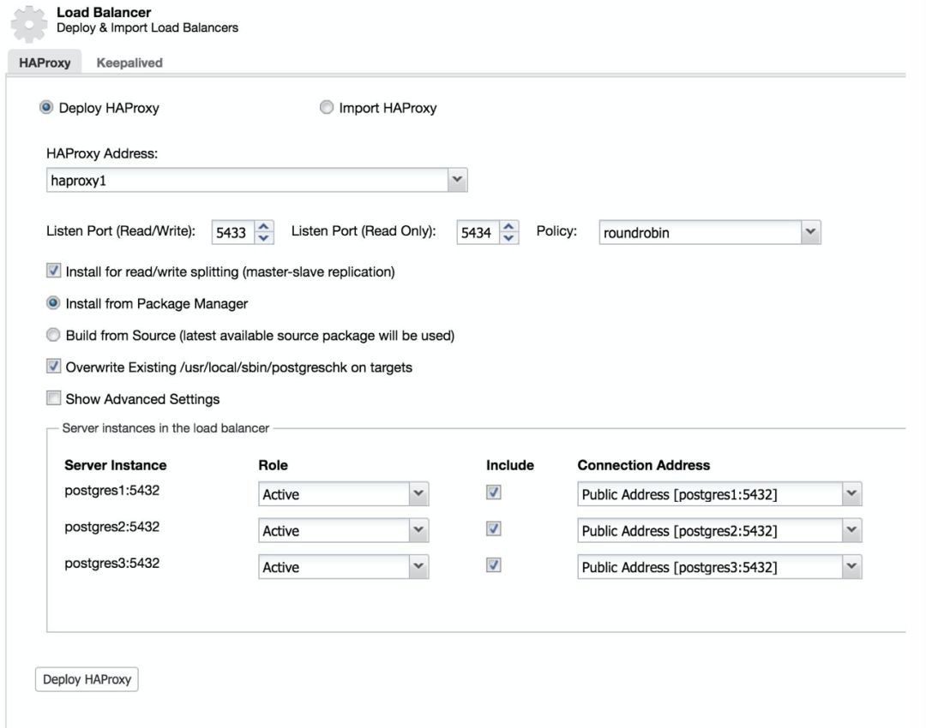Decrease Read/Write listen port with down arrow
Viewport: 926px width, 728px height.
click(264, 238)
